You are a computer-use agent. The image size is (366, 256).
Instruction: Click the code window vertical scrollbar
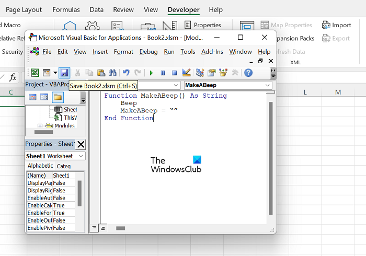pyautogui.click(x=270, y=157)
